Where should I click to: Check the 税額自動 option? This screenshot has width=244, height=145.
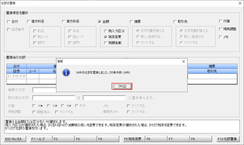coord(106,43)
